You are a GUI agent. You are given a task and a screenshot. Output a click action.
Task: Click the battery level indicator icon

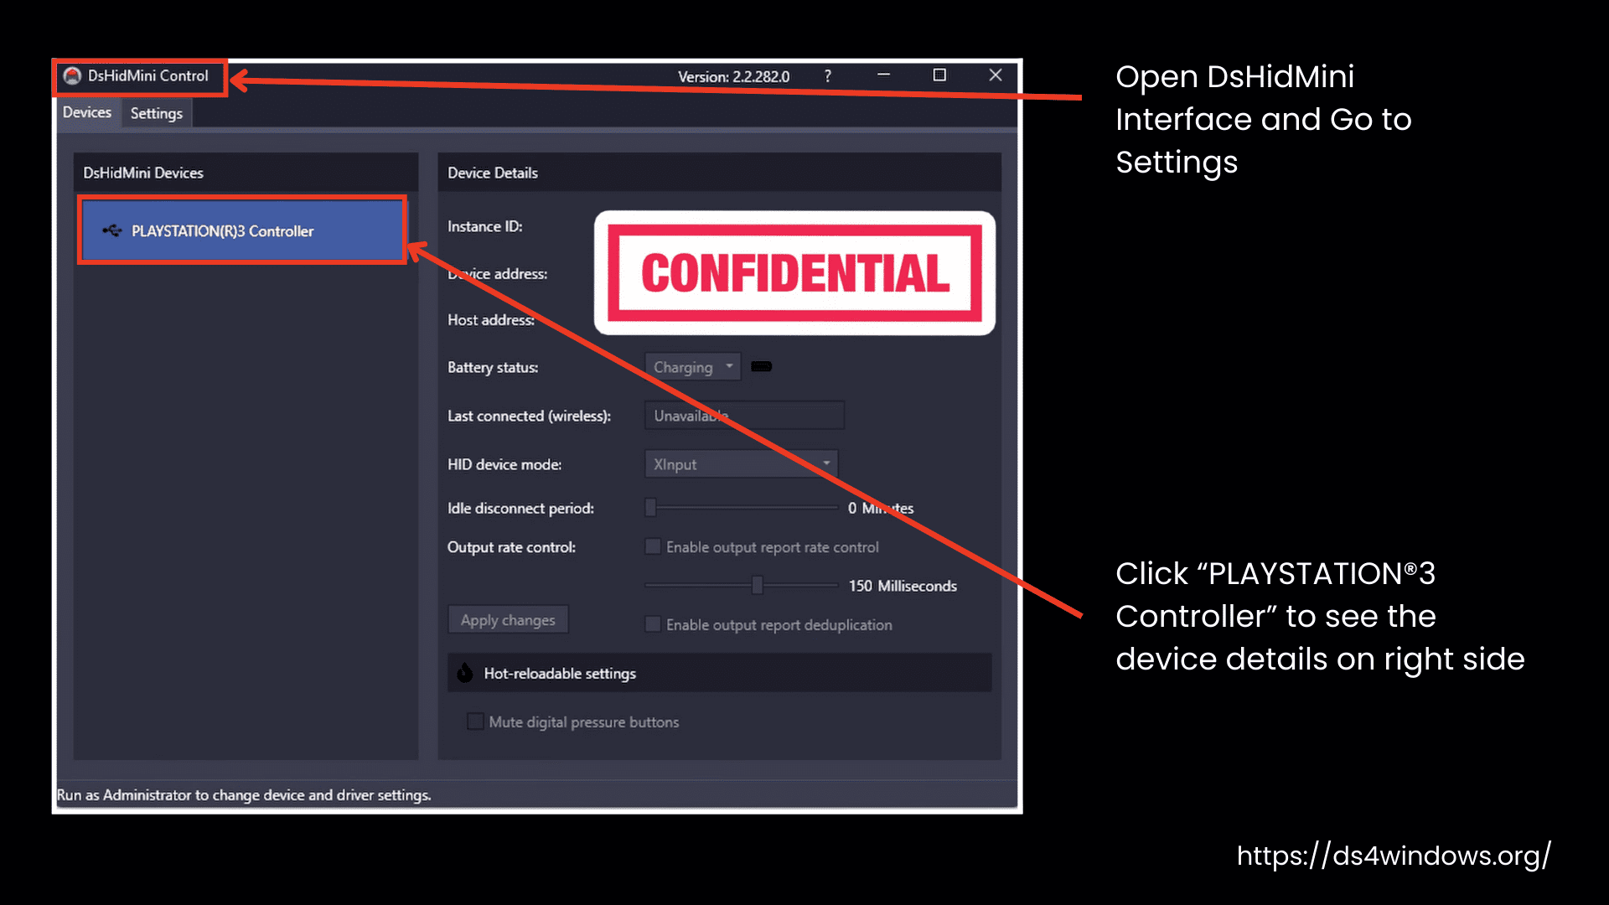click(x=762, y=366)
